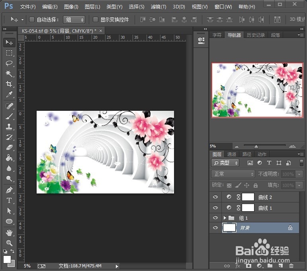Click the trash icon to delete layer

coord(291,266)
